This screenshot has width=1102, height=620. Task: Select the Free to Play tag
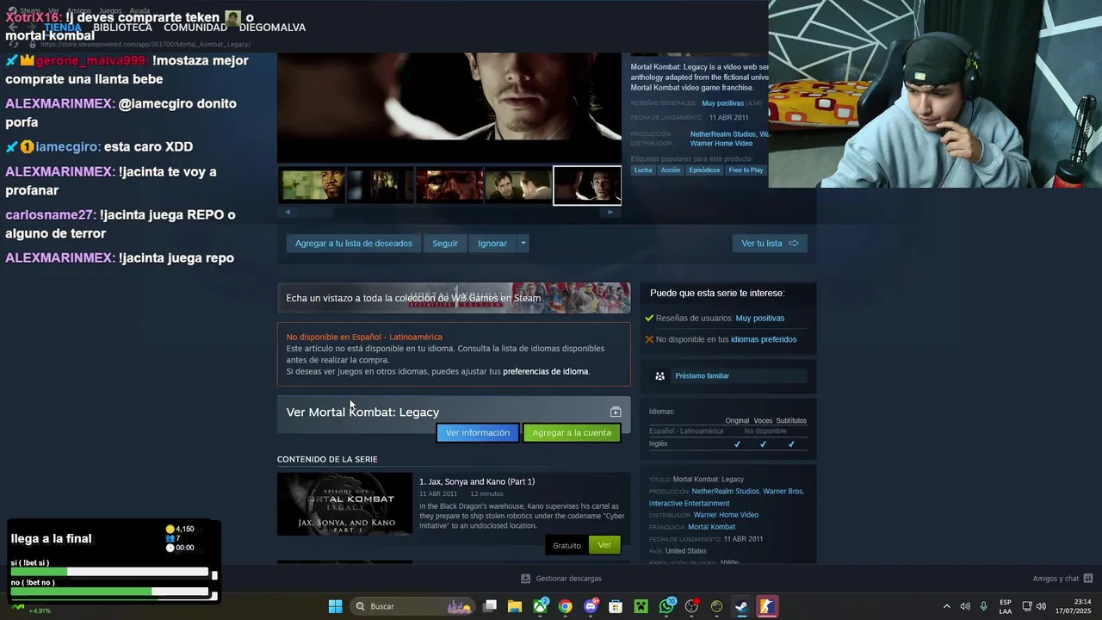746,170
